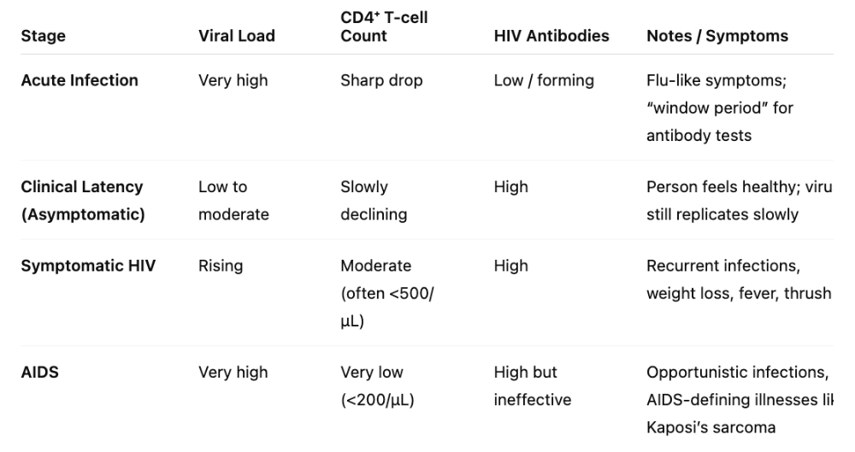Image resolution: width=855 pixels, height=452 pixels.
Task: Click the Low / forming antibodies cell
Action: (x=544, y=80)
